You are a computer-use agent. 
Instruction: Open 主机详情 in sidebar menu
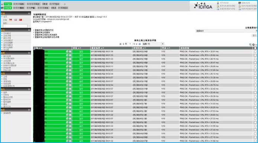(7, 36)
